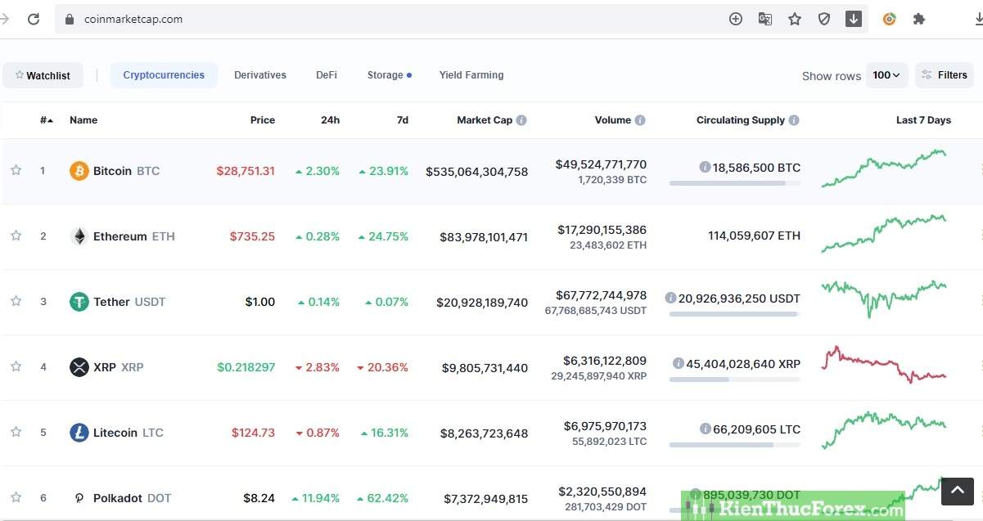This screenshot has height=521, width=983.
Task: Click the Litecoin logo icon
Action: pos(79,433)
